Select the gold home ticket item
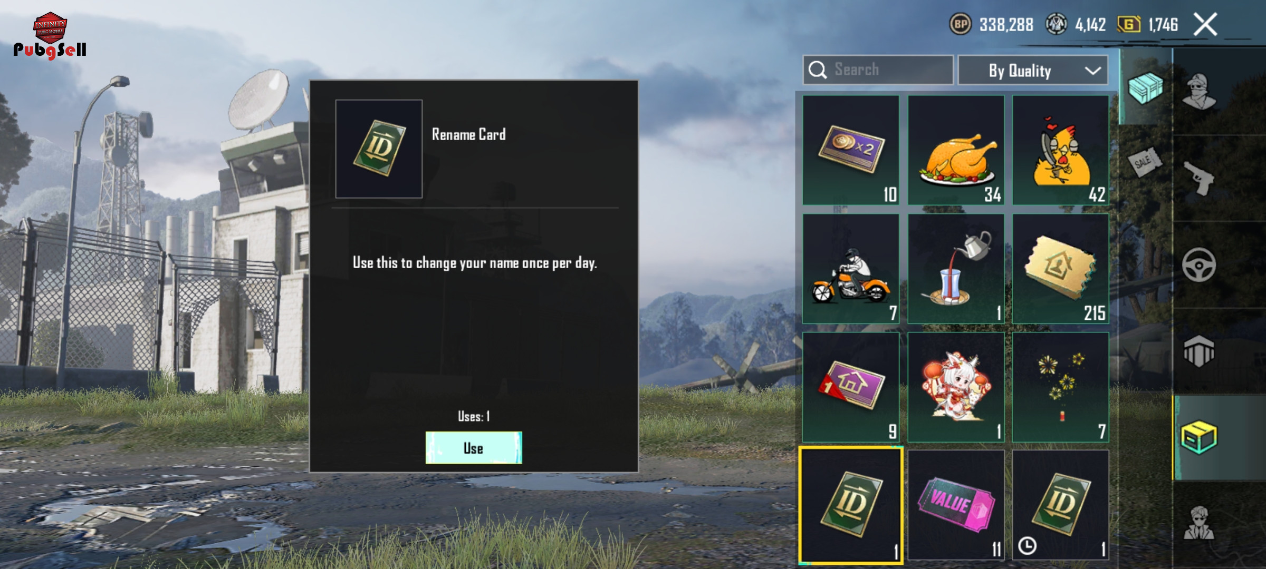This screenshot has width=1266, height=569. coord(1060,269)
